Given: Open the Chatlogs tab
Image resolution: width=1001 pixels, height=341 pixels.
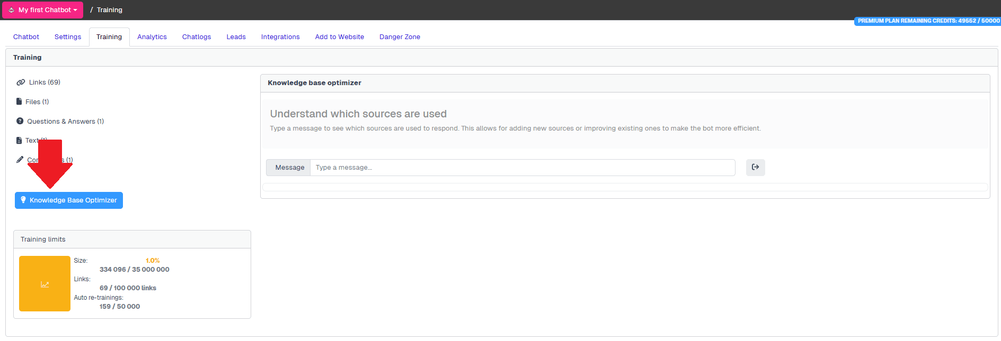Looking at the screenshot, I should click(x=196, y=37).
